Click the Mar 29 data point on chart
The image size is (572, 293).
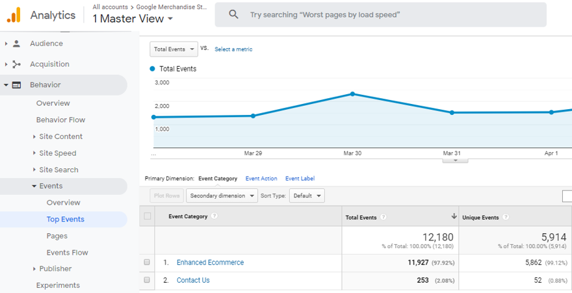[253, 116]
